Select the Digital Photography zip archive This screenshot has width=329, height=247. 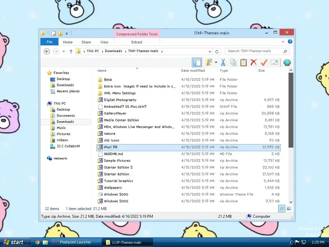pyautogui.click(x=188, y=100)
